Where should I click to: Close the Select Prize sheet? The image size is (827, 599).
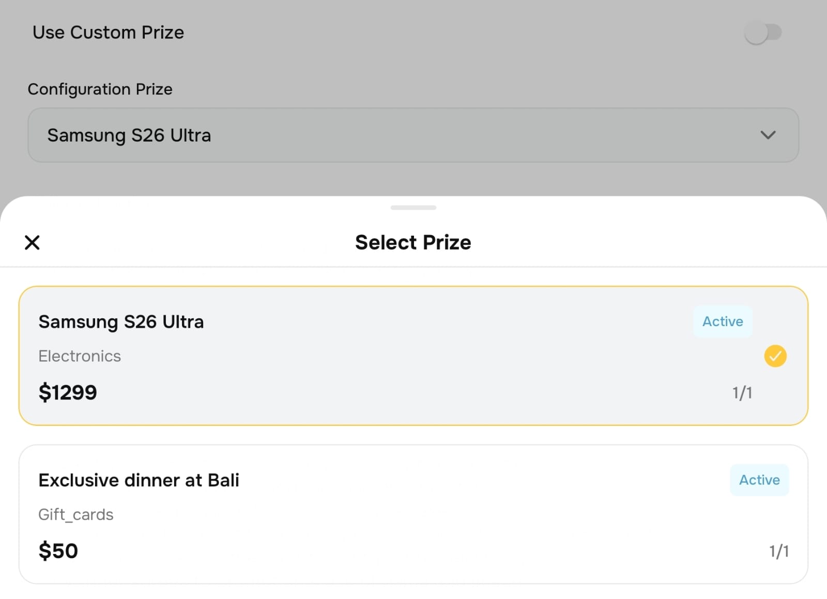(x=32, y=242)
